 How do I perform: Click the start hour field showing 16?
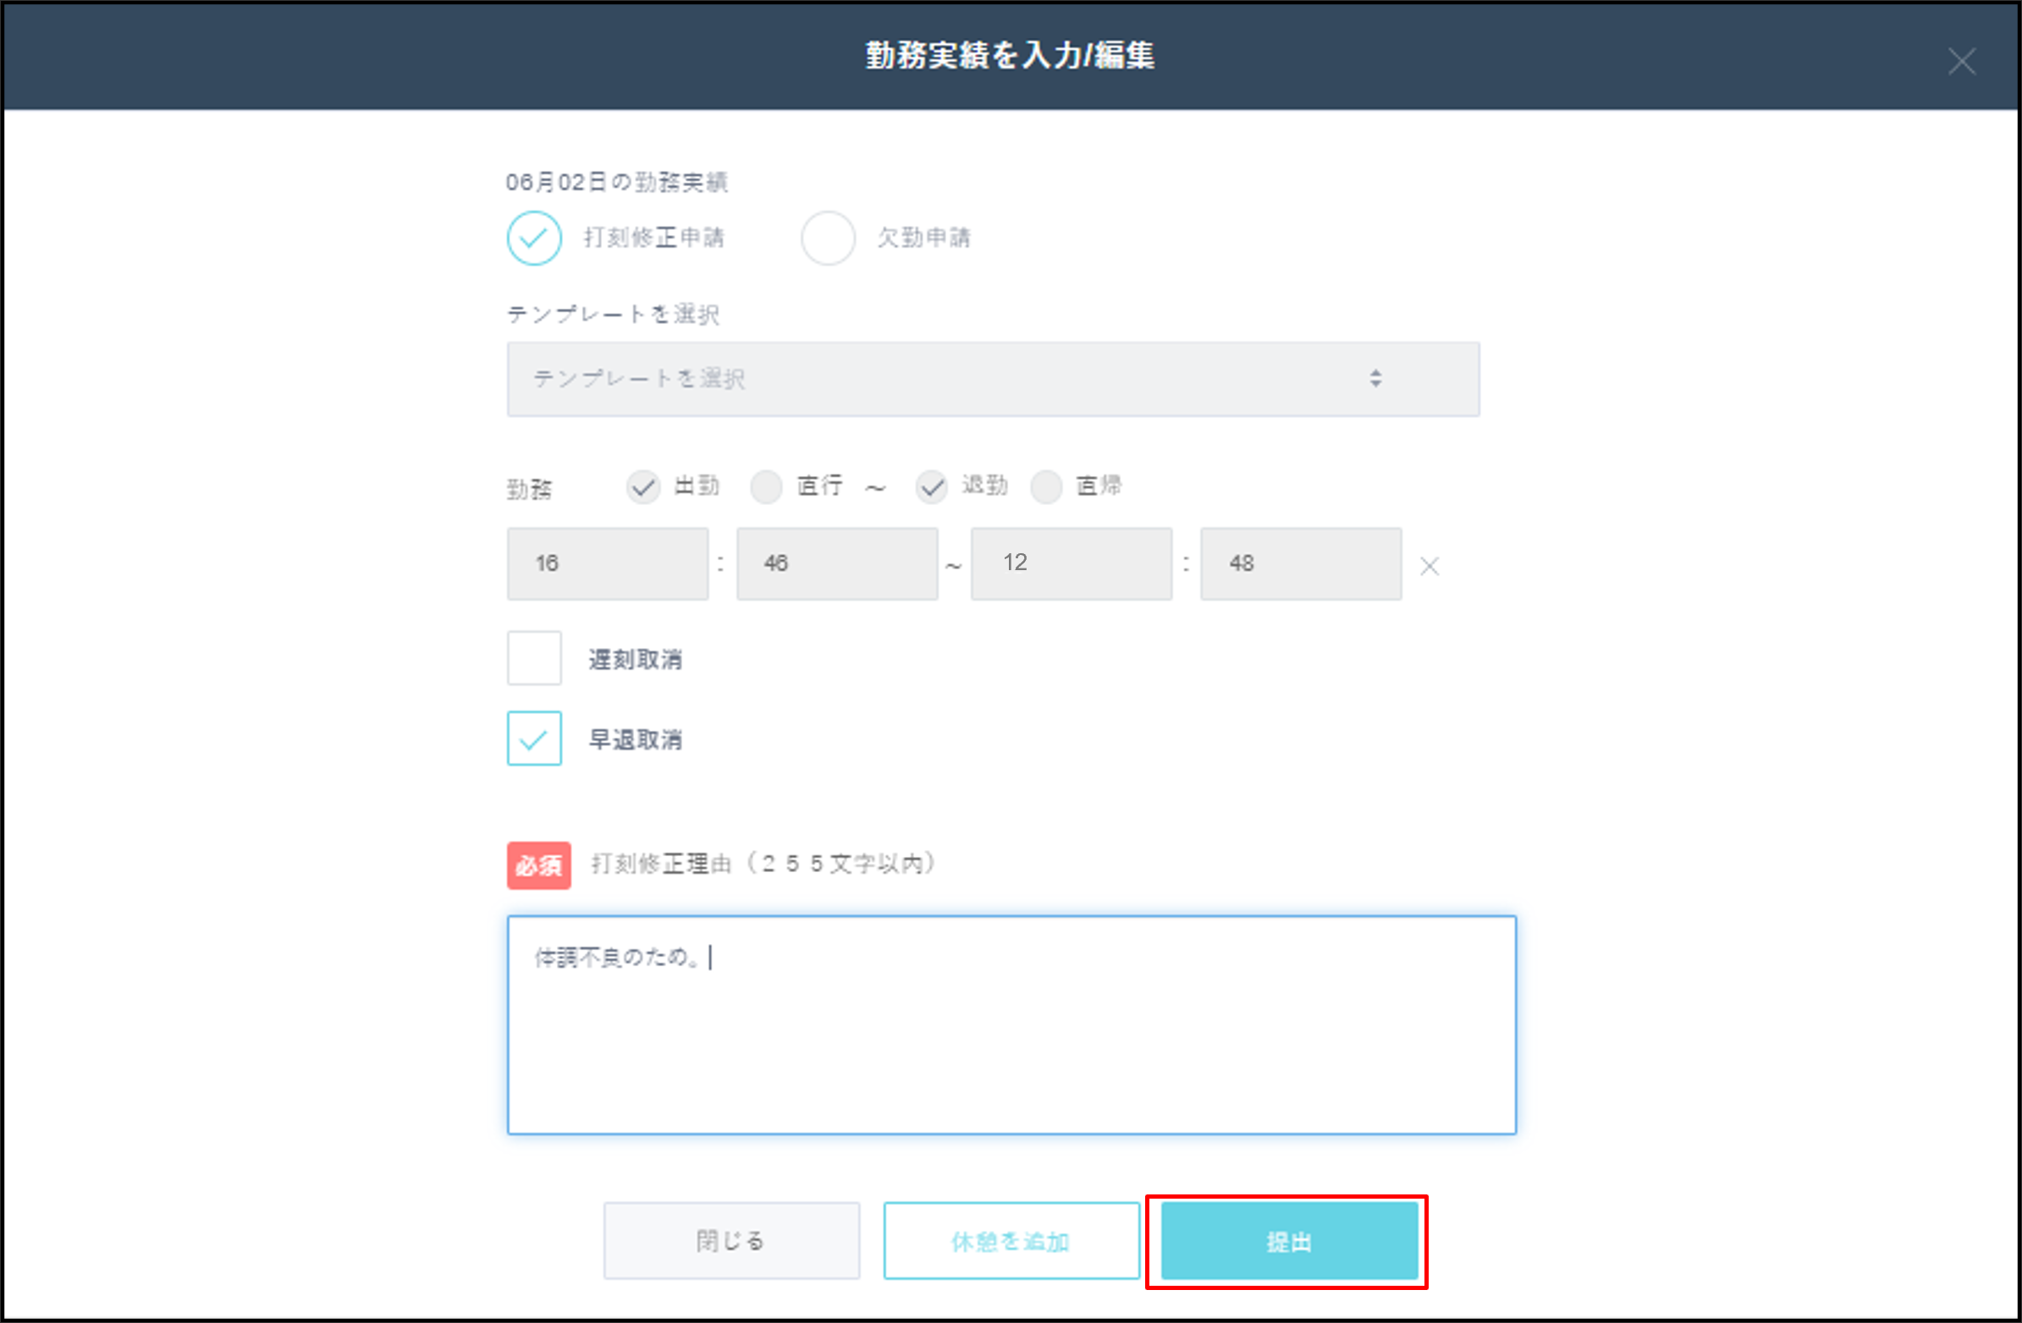608,563
